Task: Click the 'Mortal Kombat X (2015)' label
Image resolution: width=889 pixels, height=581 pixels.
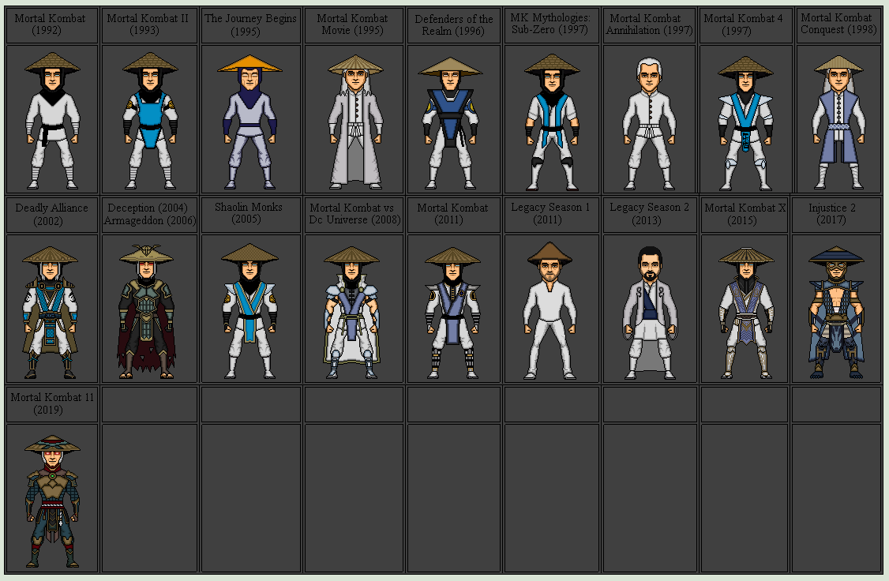Action: [745, 214]
